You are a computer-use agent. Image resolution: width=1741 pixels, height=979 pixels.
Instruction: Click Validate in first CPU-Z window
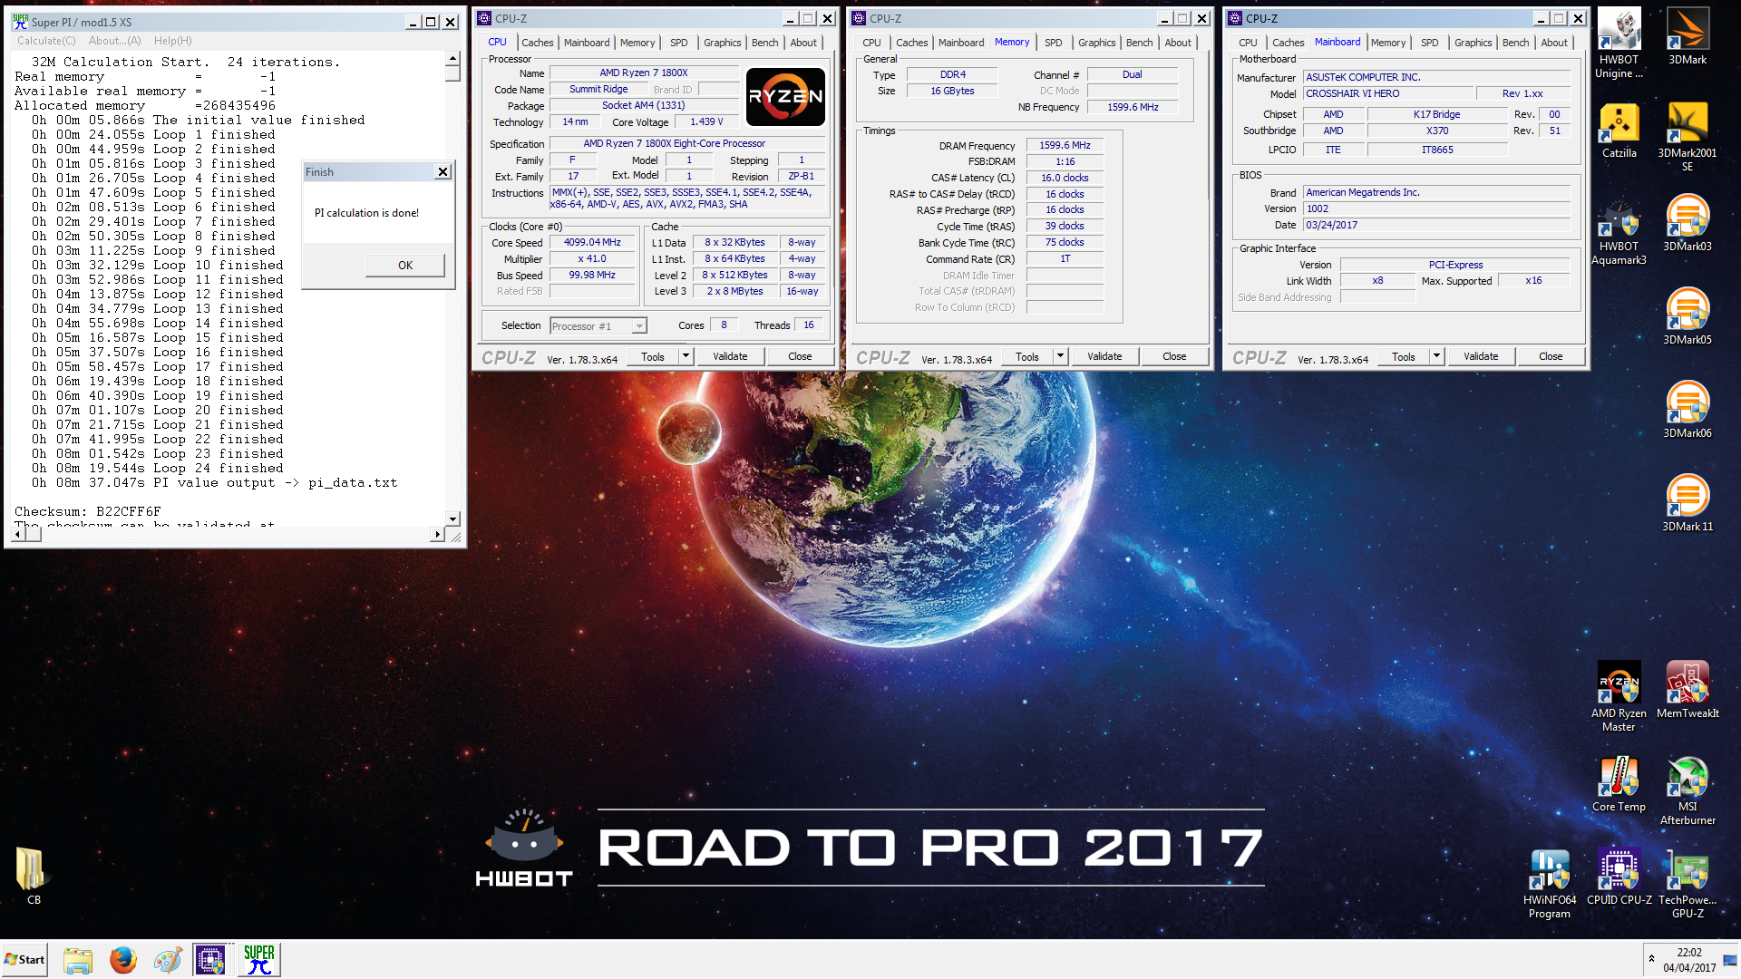click(x=730, y=356)
